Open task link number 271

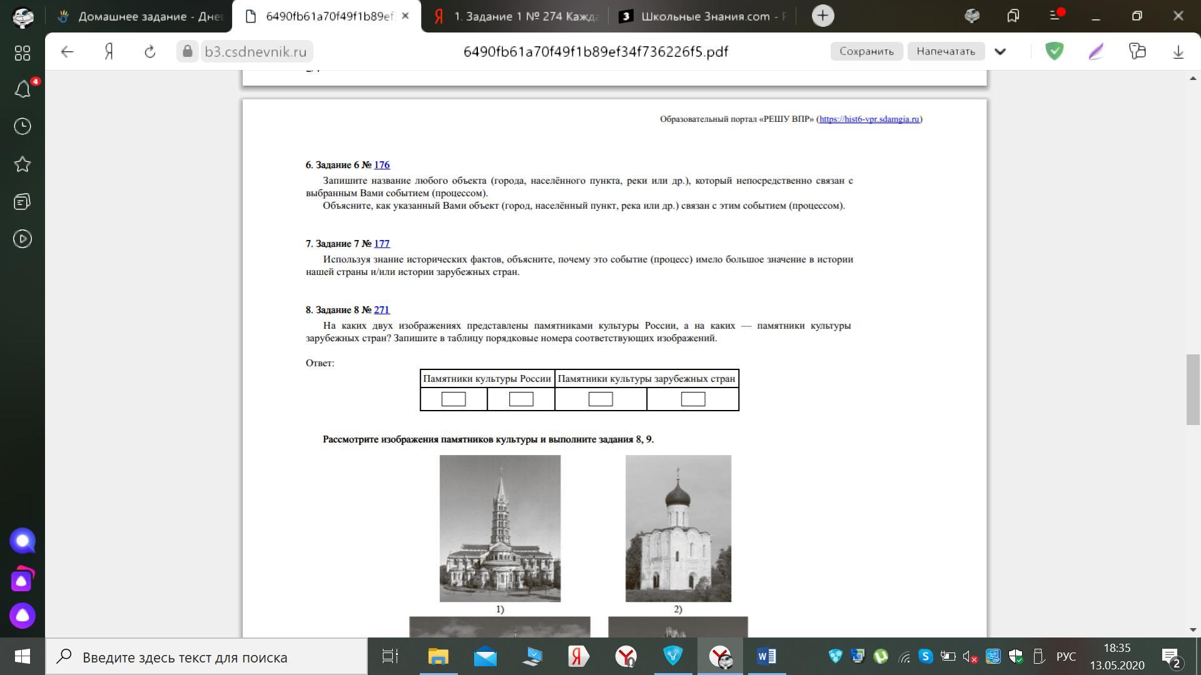pos(382,310)
